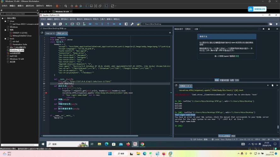Save the current file with the Save icon
Viewport: 280px width, 157px height.
click(x=54, y=24)
